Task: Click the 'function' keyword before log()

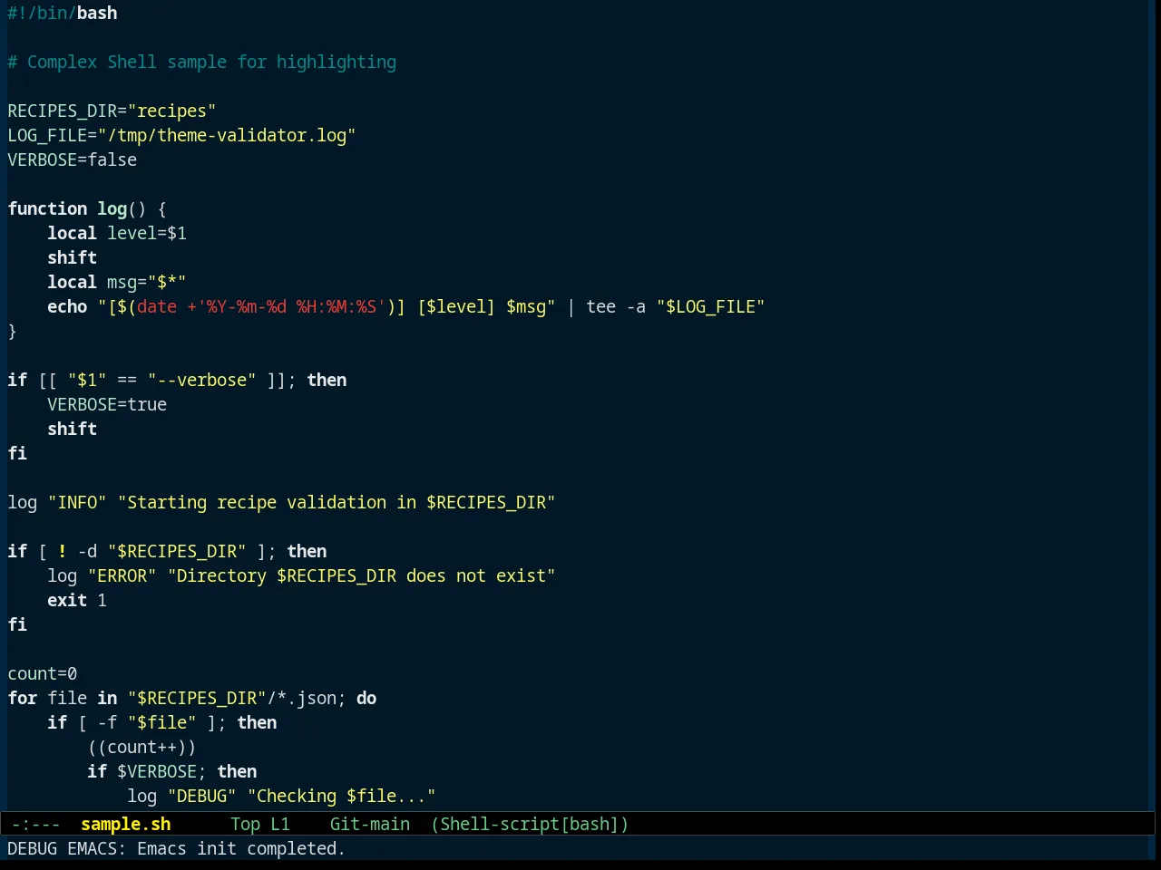Action: tap(47, 208)
